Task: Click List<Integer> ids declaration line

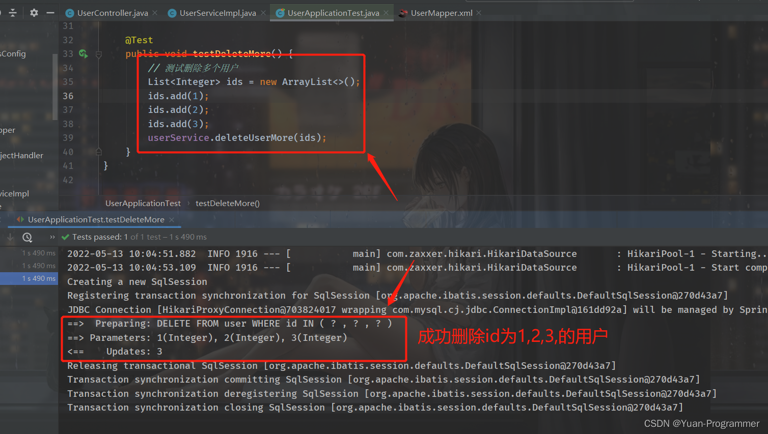Action: coord(254,82)
